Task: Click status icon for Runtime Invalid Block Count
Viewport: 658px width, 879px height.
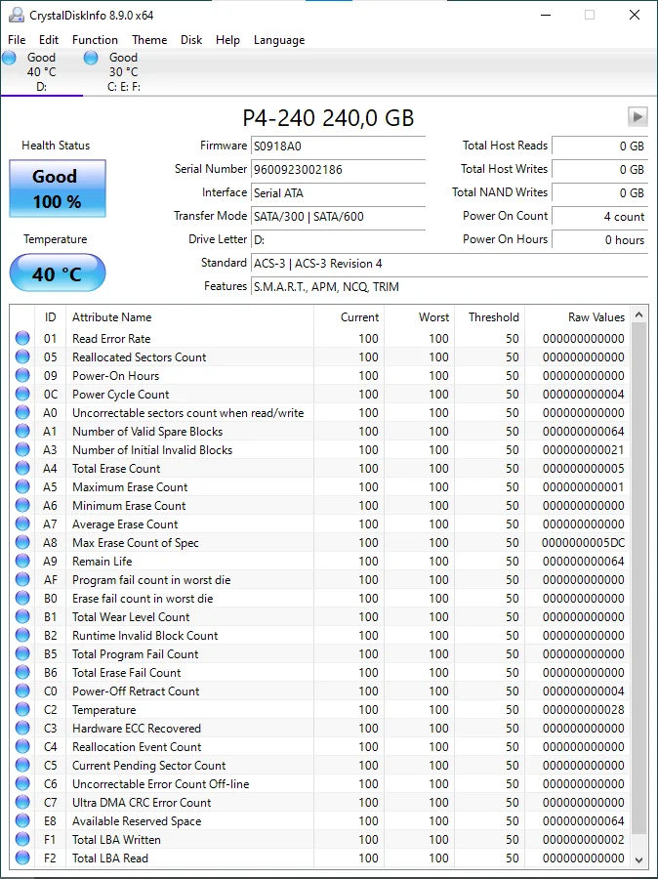Action: [22, 635]
